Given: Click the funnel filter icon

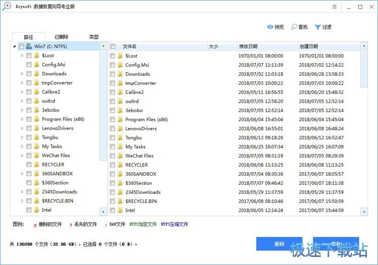Looking at the screenshot, I should (318, 27).
